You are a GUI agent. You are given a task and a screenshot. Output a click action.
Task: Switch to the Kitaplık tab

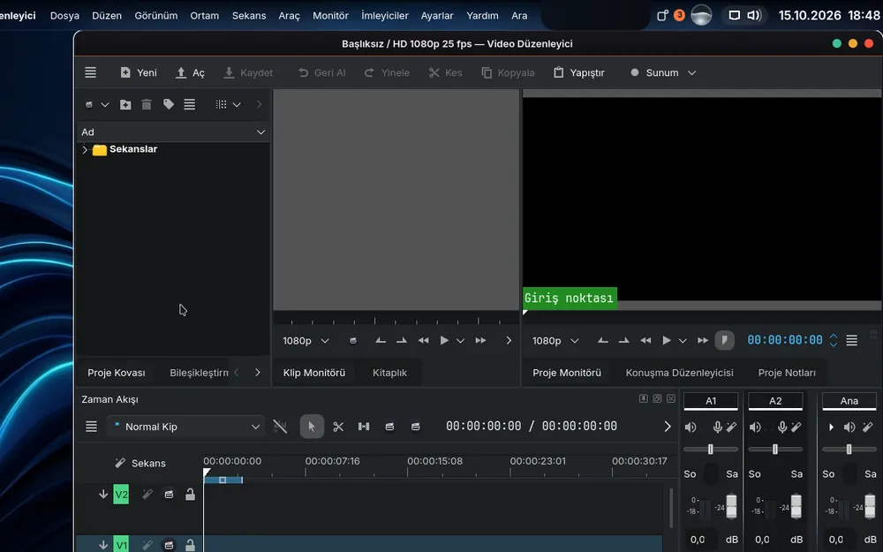coord(389,373)
